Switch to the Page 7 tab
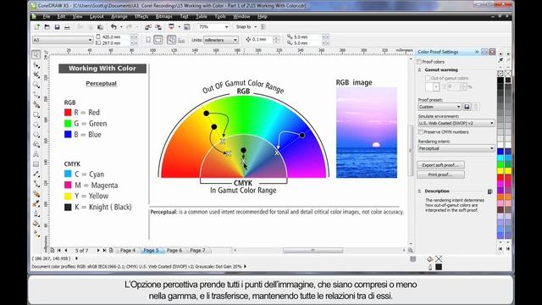This screenshot has height=305, width=542. (x=197, y=251)
